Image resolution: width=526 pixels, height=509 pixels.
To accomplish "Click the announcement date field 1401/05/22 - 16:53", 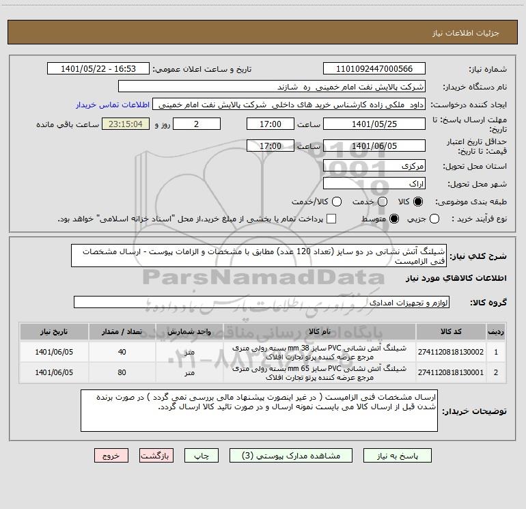I will [x=98, y=69].
